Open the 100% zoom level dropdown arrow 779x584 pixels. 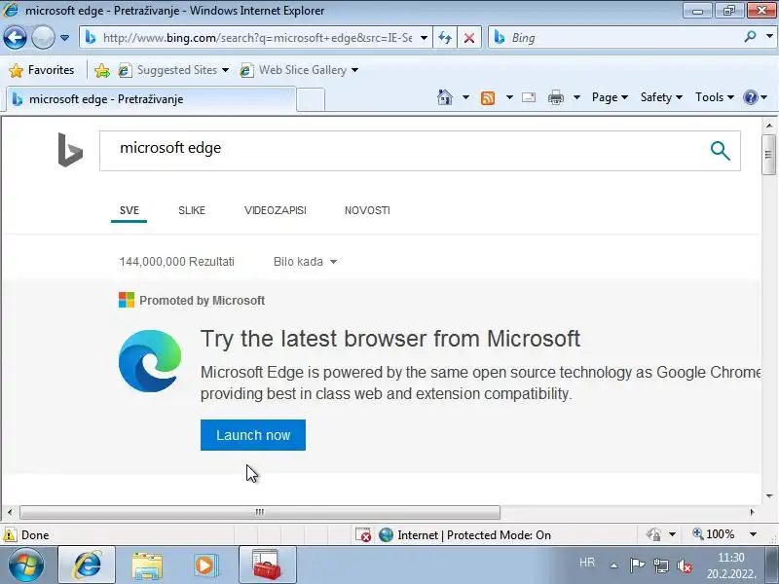753,534
